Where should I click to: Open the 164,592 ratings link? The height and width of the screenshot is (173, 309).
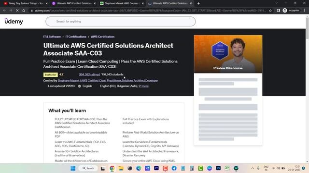point(89,74)
